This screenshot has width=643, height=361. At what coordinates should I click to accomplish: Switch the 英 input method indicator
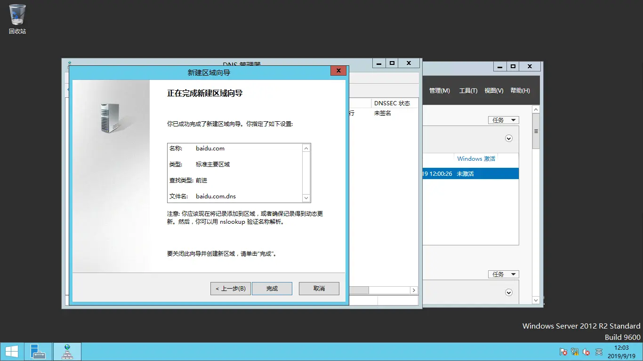coord(599,352)
